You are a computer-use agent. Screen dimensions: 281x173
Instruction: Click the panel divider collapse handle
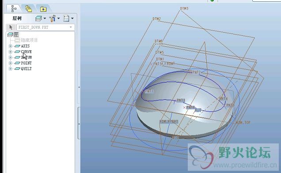(79, 123)
